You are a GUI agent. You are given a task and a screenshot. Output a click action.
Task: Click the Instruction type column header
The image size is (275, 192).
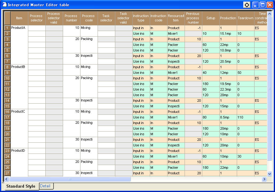[141, 18]
